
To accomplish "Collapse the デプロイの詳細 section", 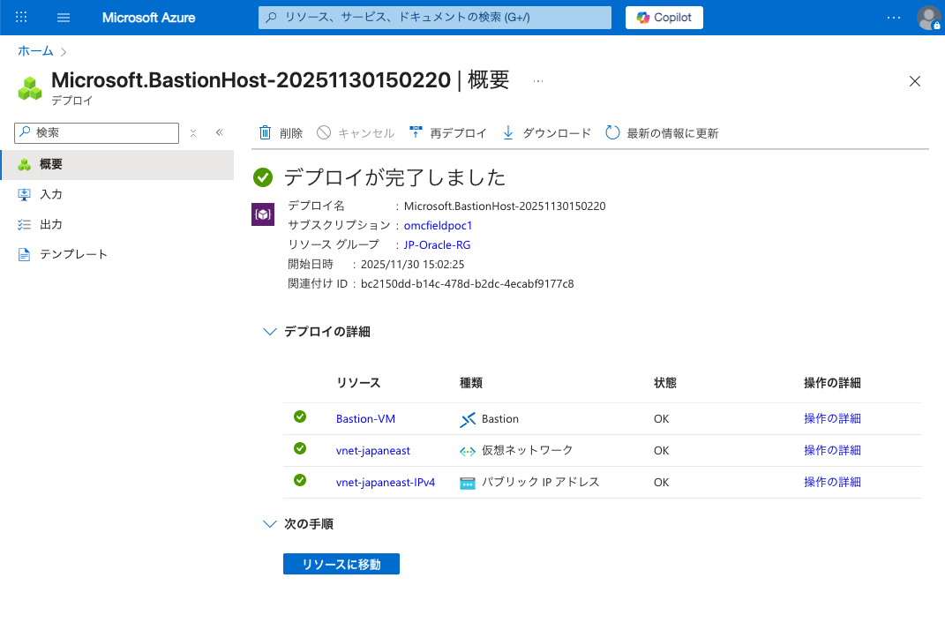I will click(x=270, y=332).
